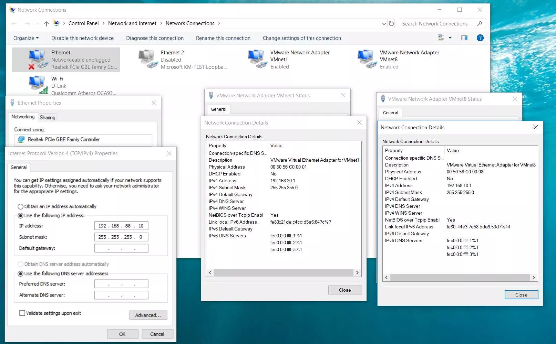Select Obtain DNS server address automatically
Image resolution: width=556 pixels, height=344 pixels.
(21, 264)
